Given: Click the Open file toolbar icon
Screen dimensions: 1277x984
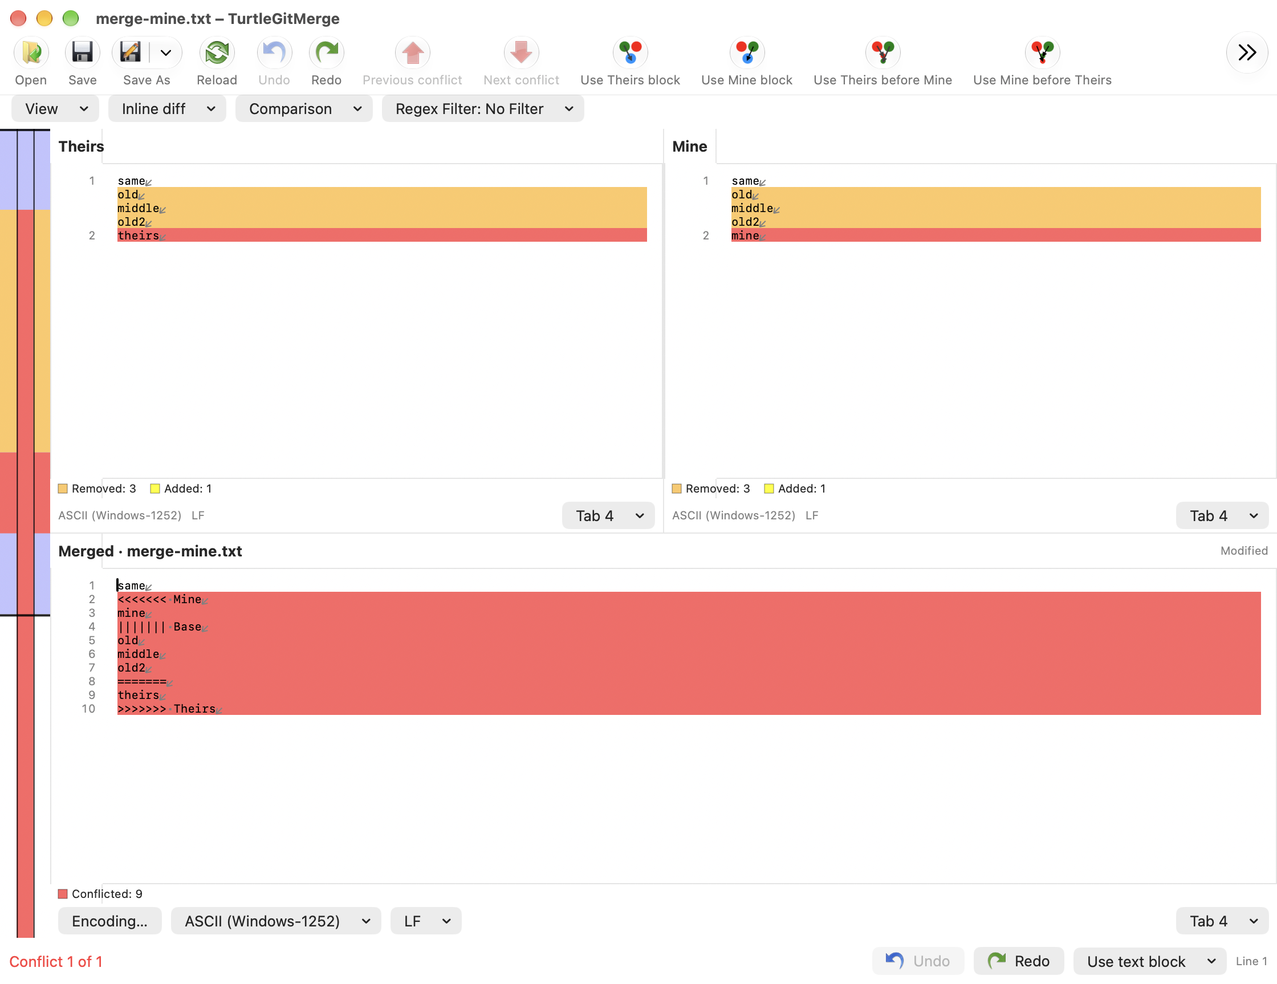Looking at the screenshot, I should 31,52.
